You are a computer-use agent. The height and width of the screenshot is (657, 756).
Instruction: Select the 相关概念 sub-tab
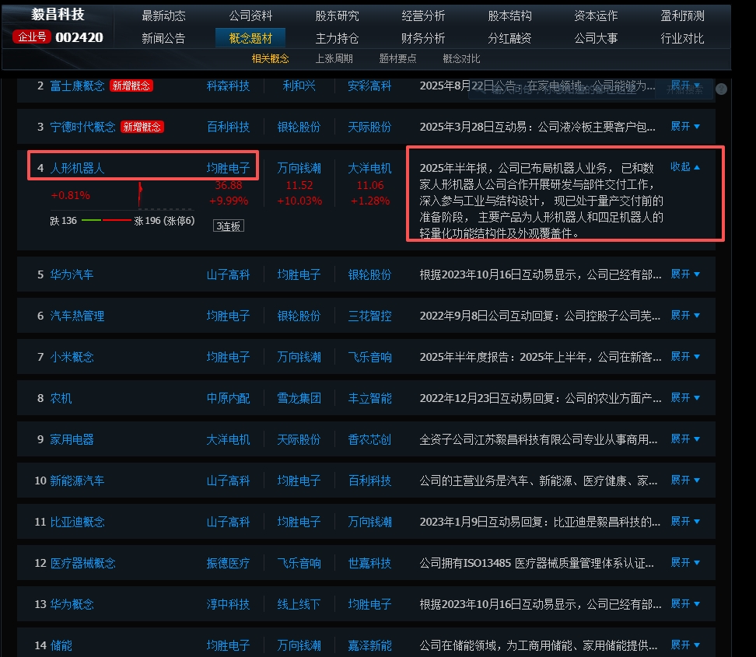click(x=270, y=59)
